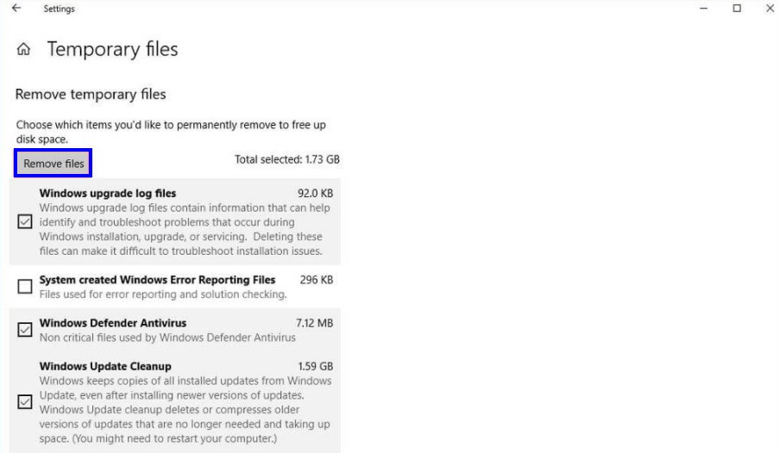The width and height of the screenshot is (779, 453).
Task: Click the Settings window title text
Action: (x=59, y=9)
